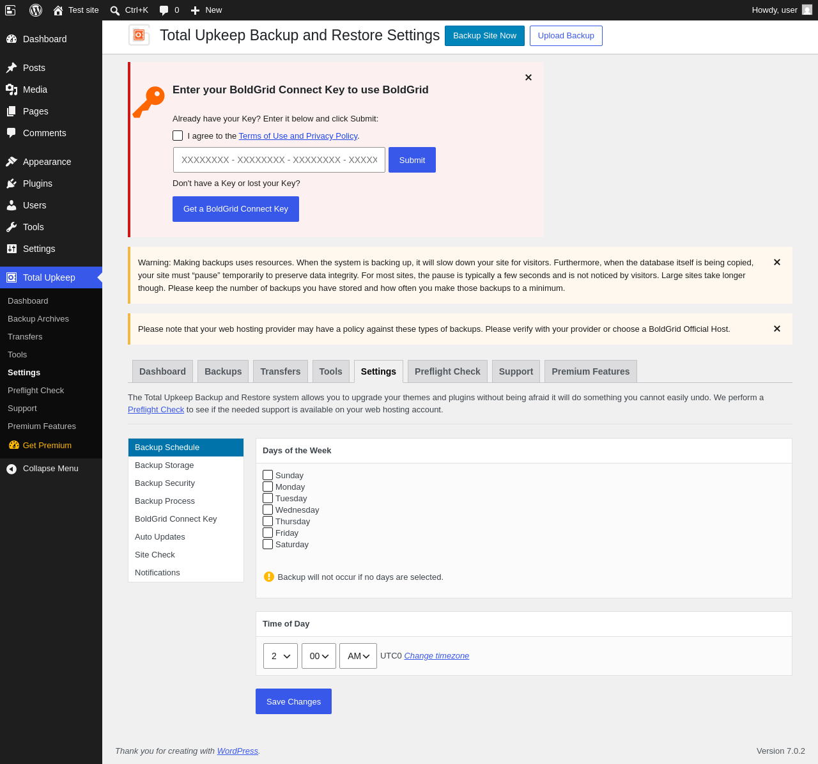Viewport: 818px width, 764px height.
Task: Switch to the Premium Features tab
Action: (590, 371)
